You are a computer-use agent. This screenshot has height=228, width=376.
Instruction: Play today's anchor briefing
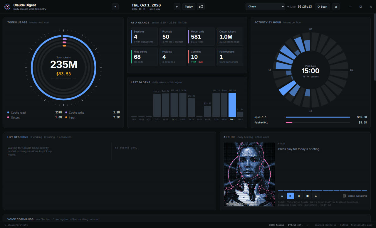290,196
